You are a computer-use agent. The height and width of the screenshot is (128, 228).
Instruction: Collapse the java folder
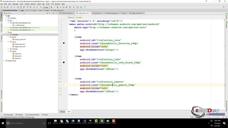pos(6,21)
